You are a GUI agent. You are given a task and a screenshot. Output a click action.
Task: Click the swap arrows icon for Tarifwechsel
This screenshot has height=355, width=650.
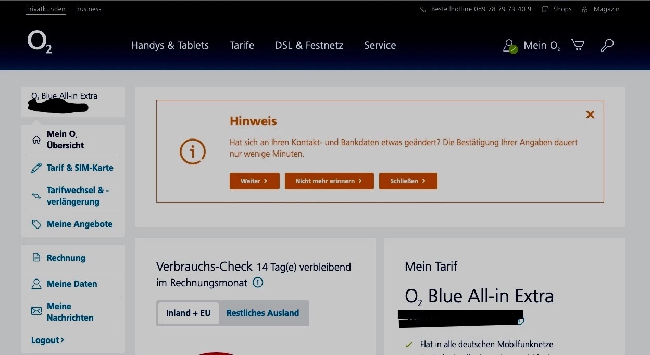coord(36,196)
